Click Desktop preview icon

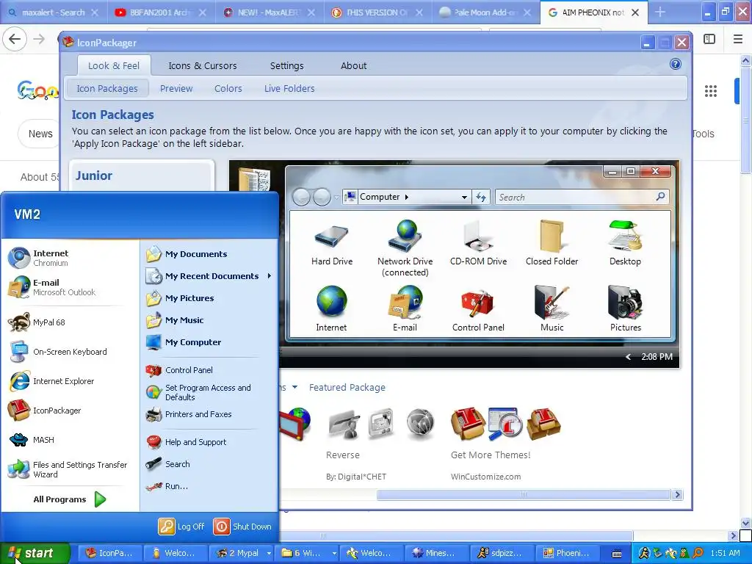pyautogui.click(x=626, y=236)
